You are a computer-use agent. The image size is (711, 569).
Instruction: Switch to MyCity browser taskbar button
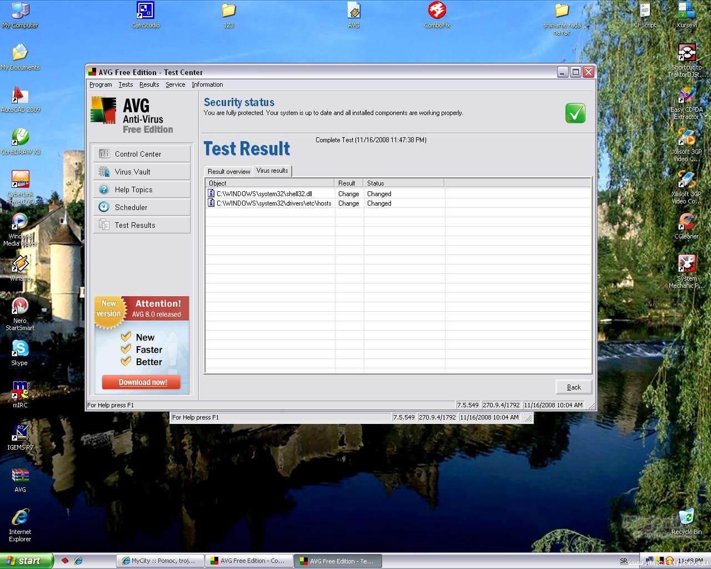coord(160,561)
